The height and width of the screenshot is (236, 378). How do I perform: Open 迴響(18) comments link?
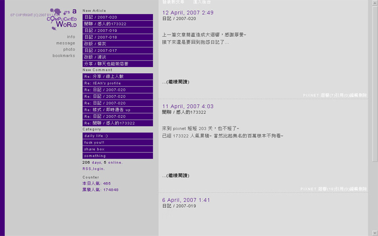point(326,189)
